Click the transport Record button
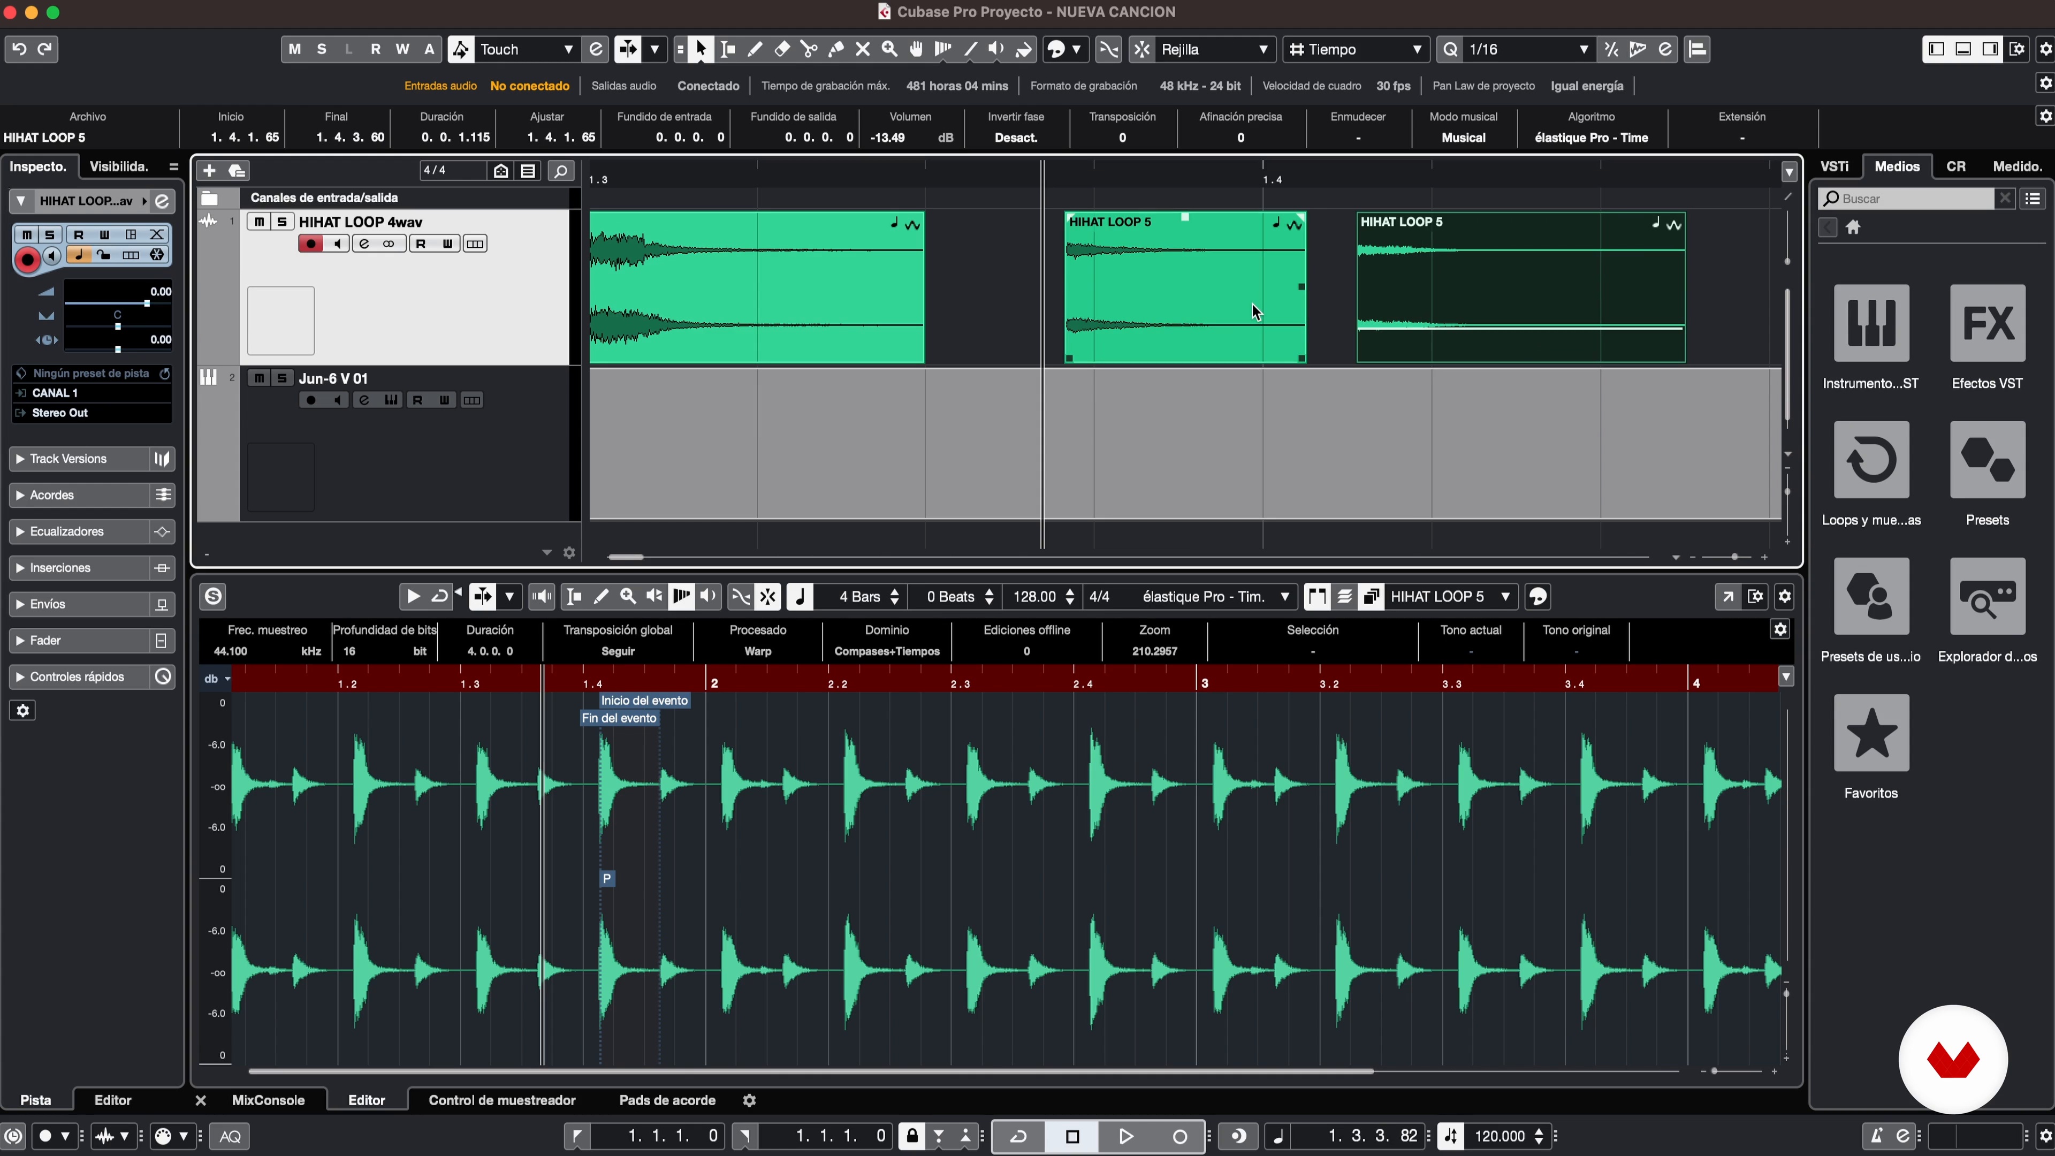 [x=1180, y=1136]
